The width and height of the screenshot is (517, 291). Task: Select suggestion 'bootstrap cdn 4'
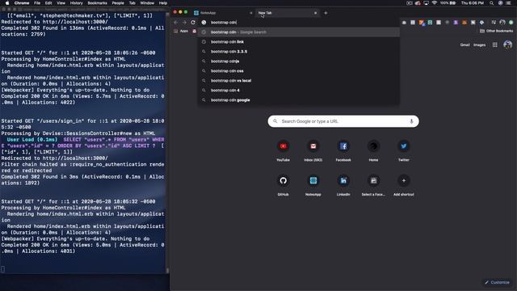point(299,91)
